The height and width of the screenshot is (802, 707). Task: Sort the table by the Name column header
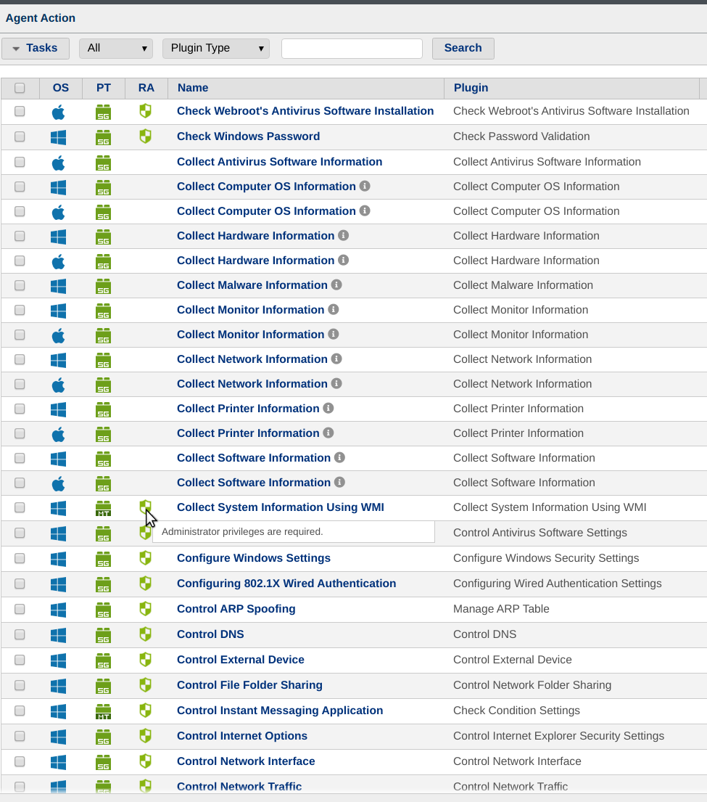(x=193, y=88)
